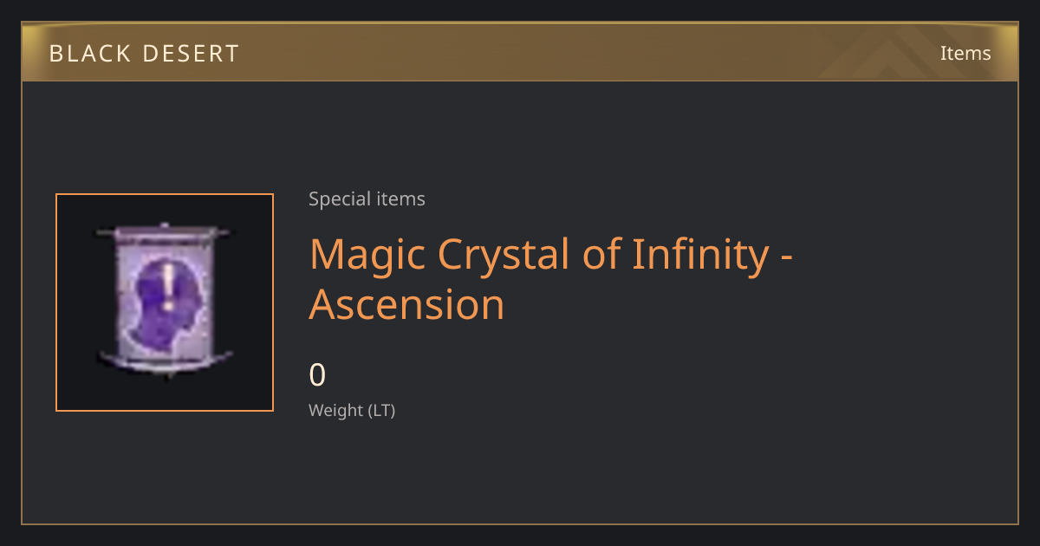This screenshot has height=546, width=1040.
Task: Select the Magic Crystal item thumbnail
Action: pos(165,302)
